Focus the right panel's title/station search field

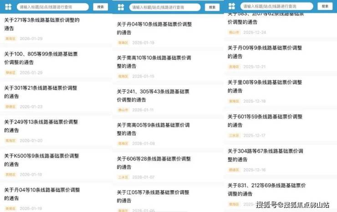click(276, 6)
